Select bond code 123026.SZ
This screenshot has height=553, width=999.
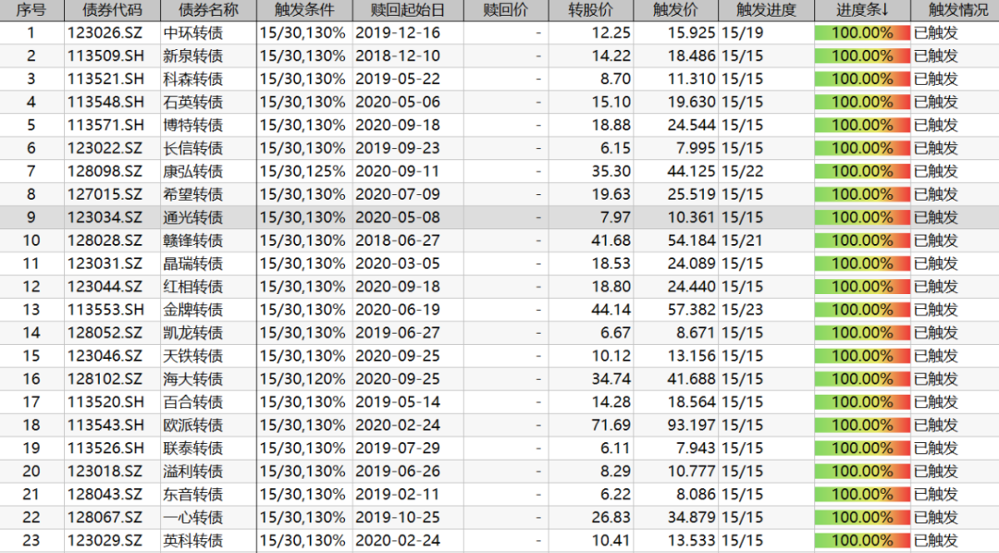(105, 32)
